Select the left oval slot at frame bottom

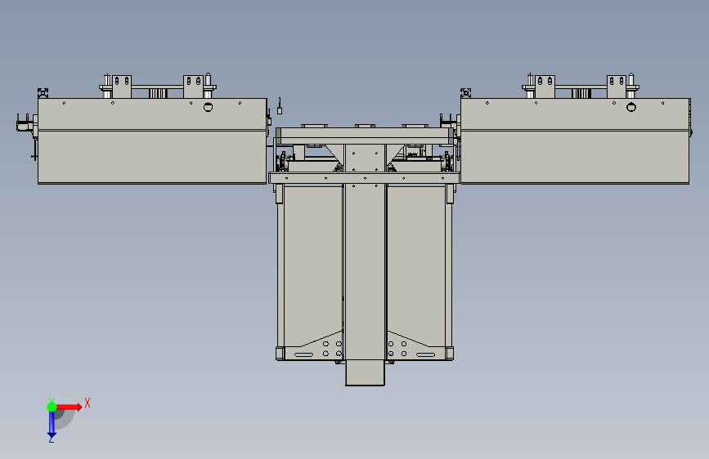pyautogui.click(x=304, y=355)
